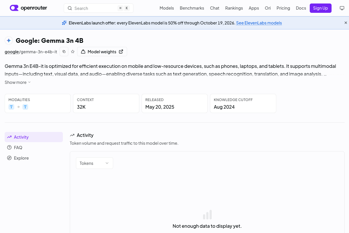Click the Google: Gemma 3n 4B title
Screen dimensions: 349x233
point(49,40)
